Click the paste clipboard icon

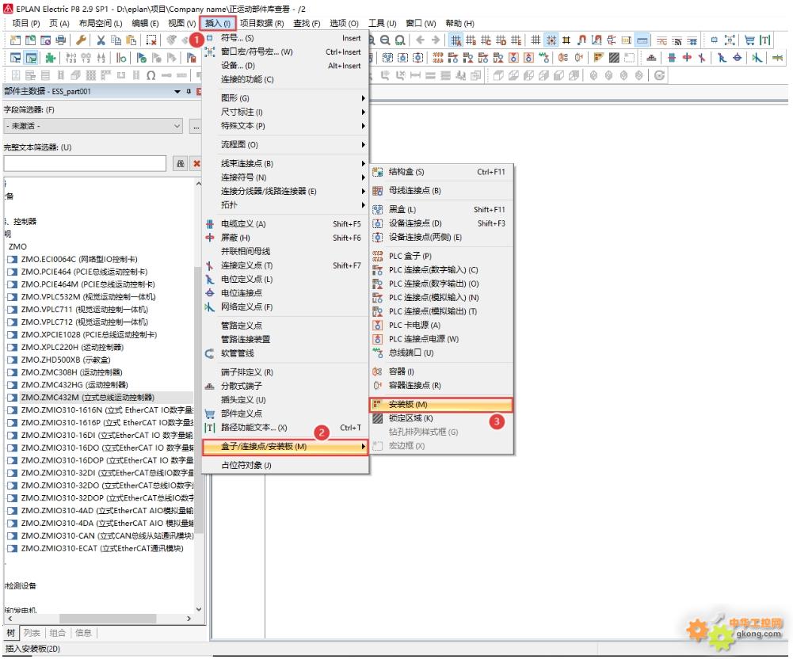132,40
